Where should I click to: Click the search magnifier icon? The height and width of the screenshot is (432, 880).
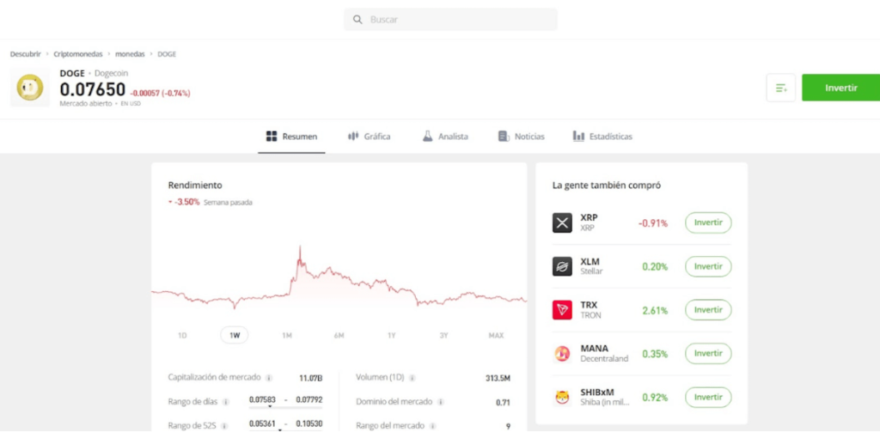pos(357,20)
